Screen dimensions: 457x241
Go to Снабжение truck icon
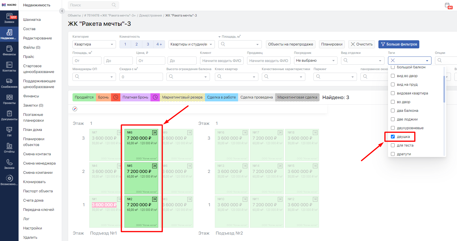pos(9,81)
